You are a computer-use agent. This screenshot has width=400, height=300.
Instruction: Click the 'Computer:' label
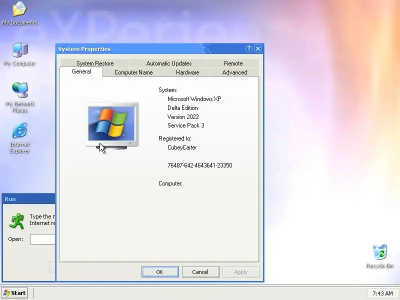pyautogui.click(x=170, y=183)
